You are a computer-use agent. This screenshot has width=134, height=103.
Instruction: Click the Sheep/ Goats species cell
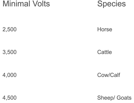tap(114, 98)
